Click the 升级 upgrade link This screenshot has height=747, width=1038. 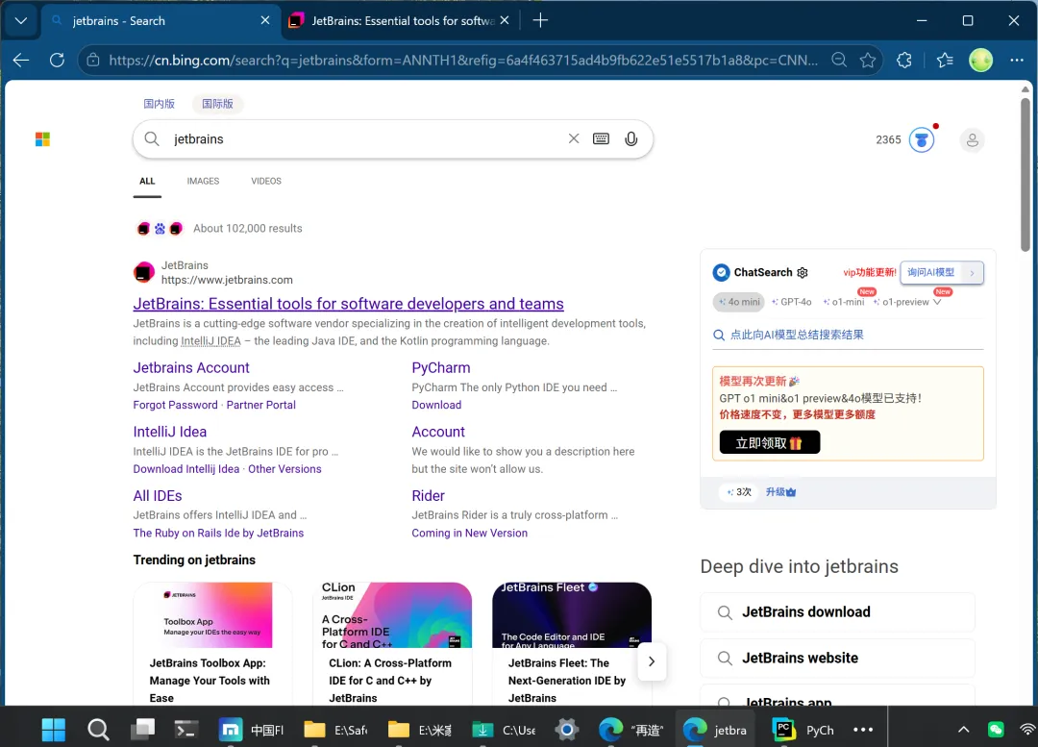point(780,492)
